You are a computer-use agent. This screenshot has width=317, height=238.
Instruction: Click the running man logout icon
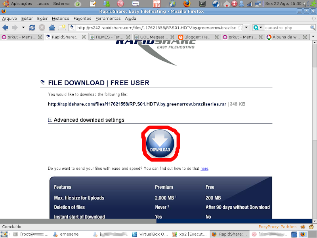click(x=313, y=4)
